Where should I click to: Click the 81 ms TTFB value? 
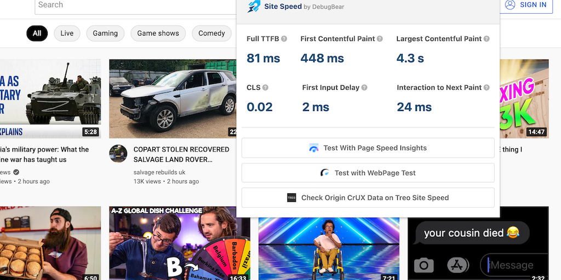tap(264, 58)
